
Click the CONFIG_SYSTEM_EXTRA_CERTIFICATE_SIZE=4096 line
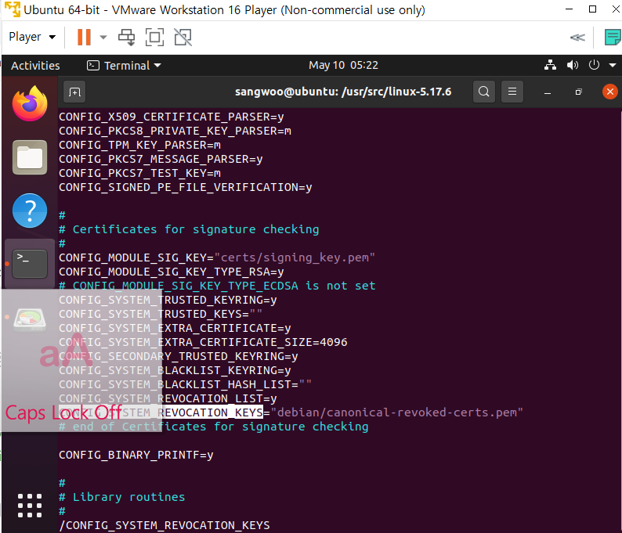pos(203,342)
